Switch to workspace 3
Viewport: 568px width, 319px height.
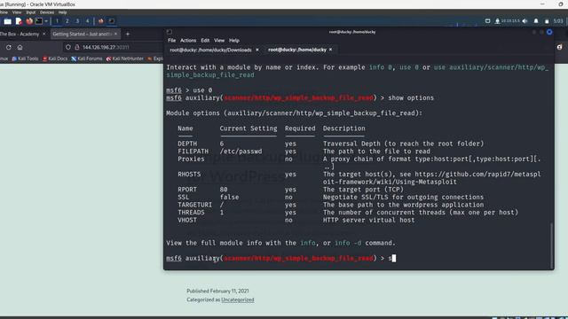pyautogui.click(x=77, y=21)
